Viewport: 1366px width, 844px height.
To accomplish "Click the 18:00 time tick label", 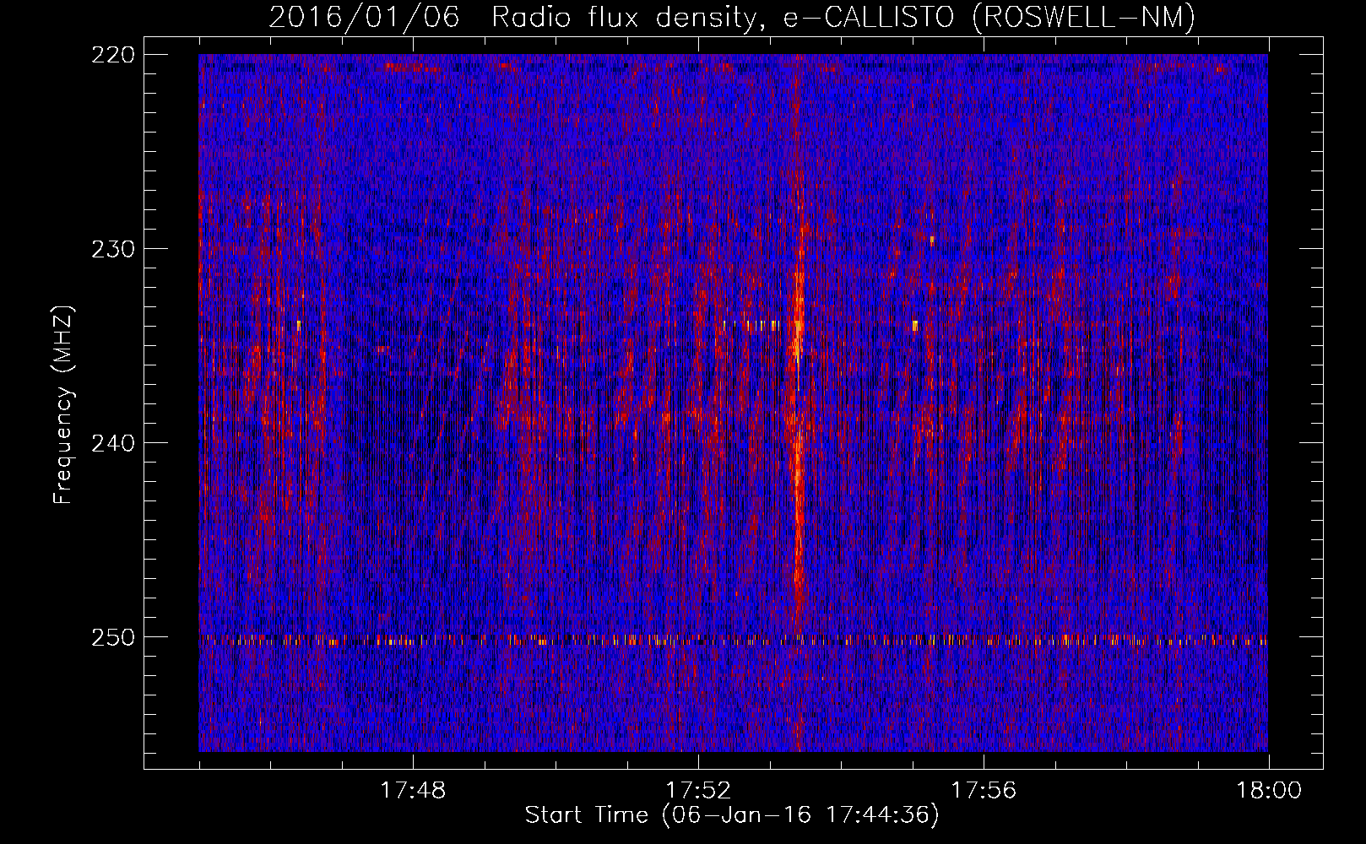I will tap(1269, 791).
